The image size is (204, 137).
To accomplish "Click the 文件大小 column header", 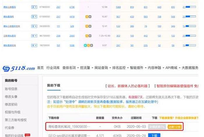I will pyautogui.click(x=117, y=118).
